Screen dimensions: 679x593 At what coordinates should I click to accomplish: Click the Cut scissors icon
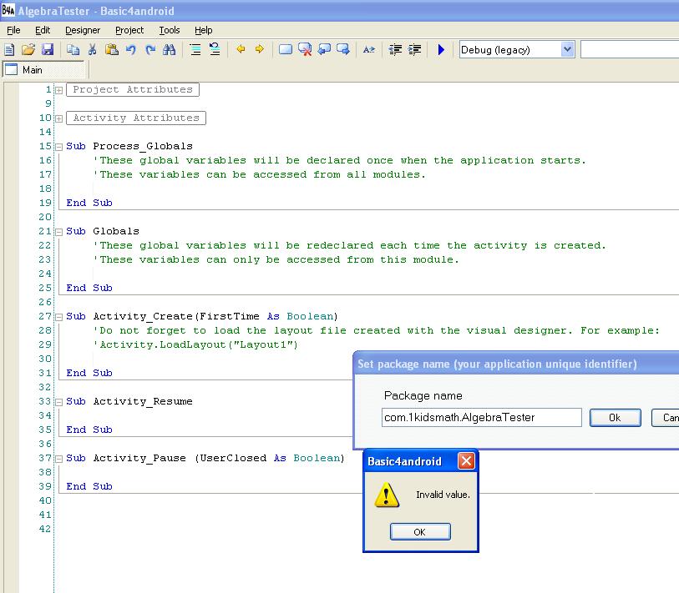[x=92, y=50]
